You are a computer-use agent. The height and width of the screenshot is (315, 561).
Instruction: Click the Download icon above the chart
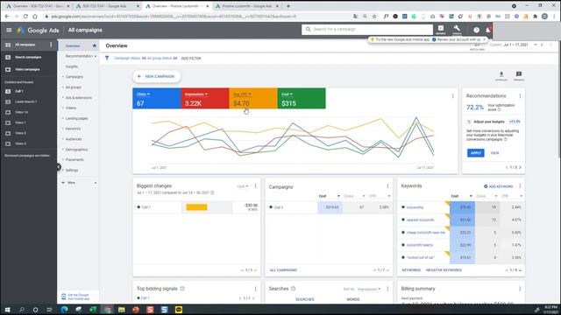pos(501,75)
